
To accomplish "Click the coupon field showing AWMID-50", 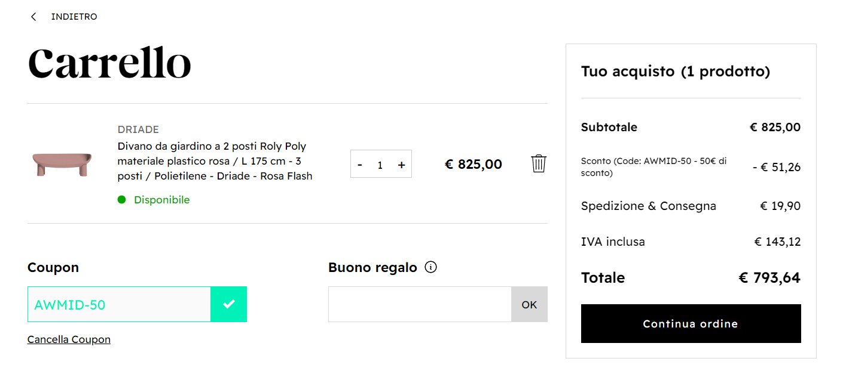I will [x=118, y=304].
